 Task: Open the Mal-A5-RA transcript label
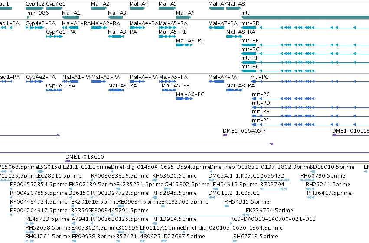pos(173,23)
